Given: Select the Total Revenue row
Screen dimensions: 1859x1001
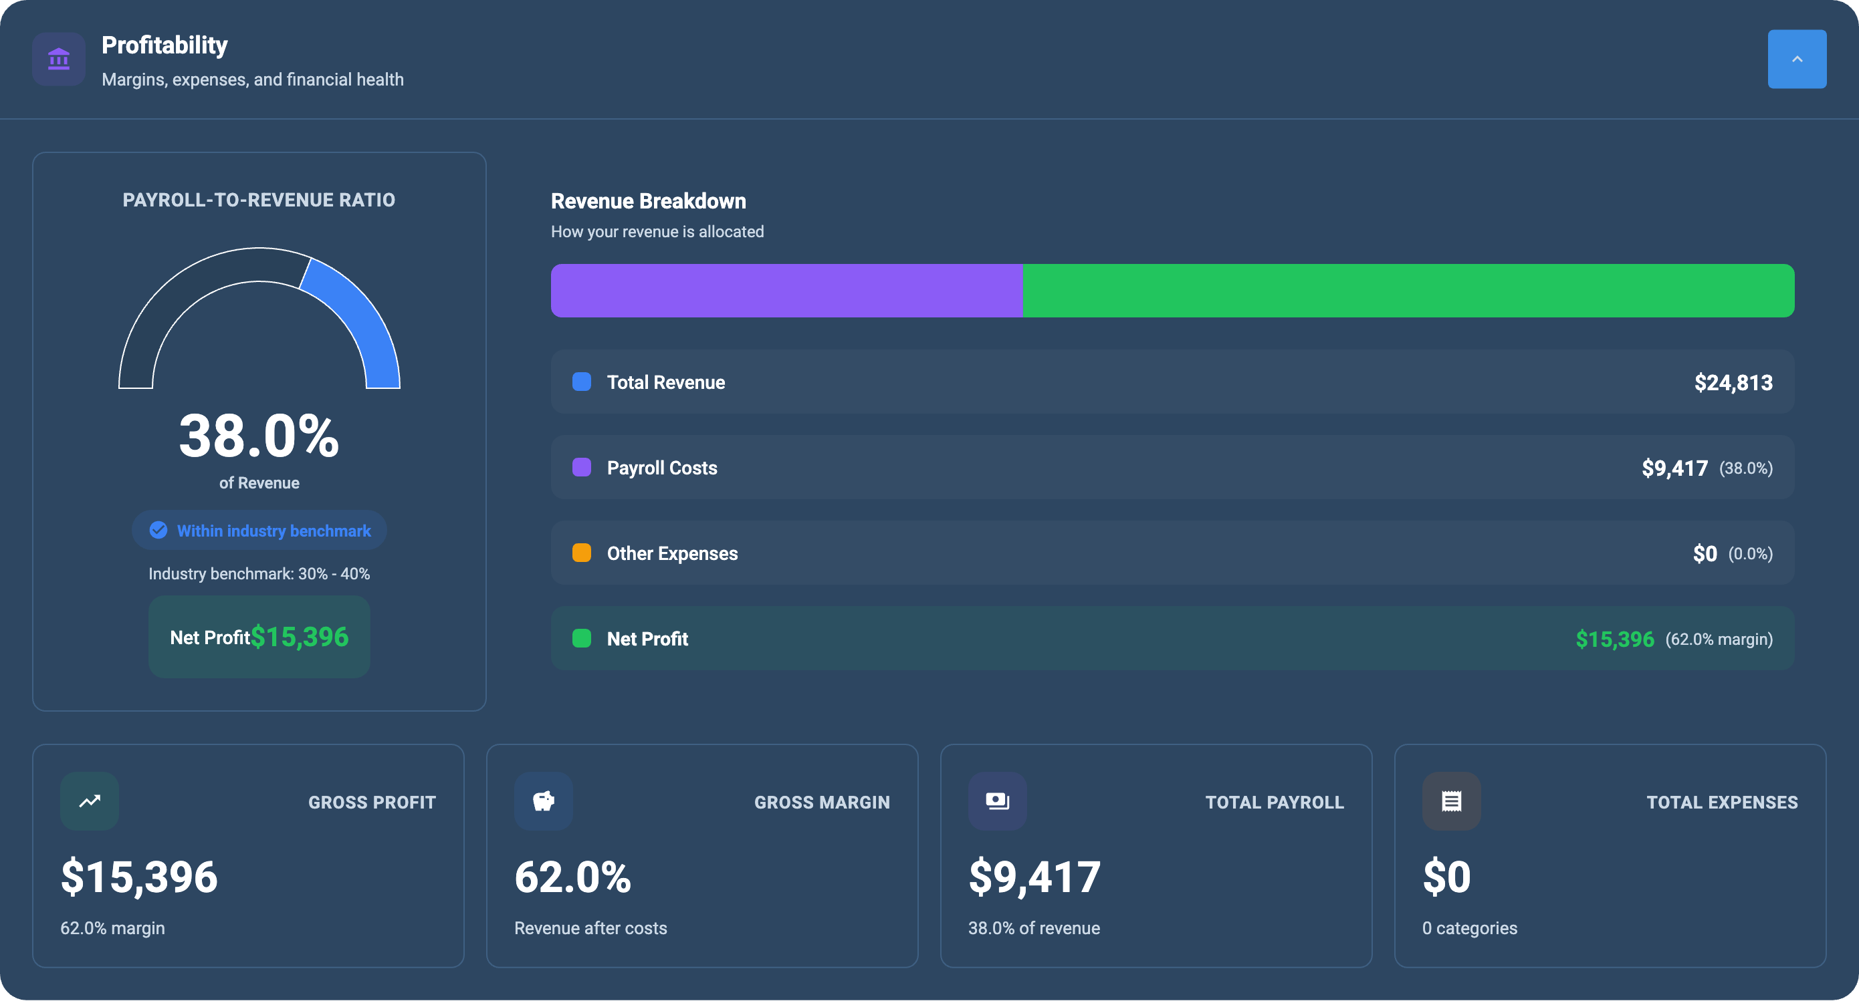Looking at the screenshot, I should pos(1172,382).
